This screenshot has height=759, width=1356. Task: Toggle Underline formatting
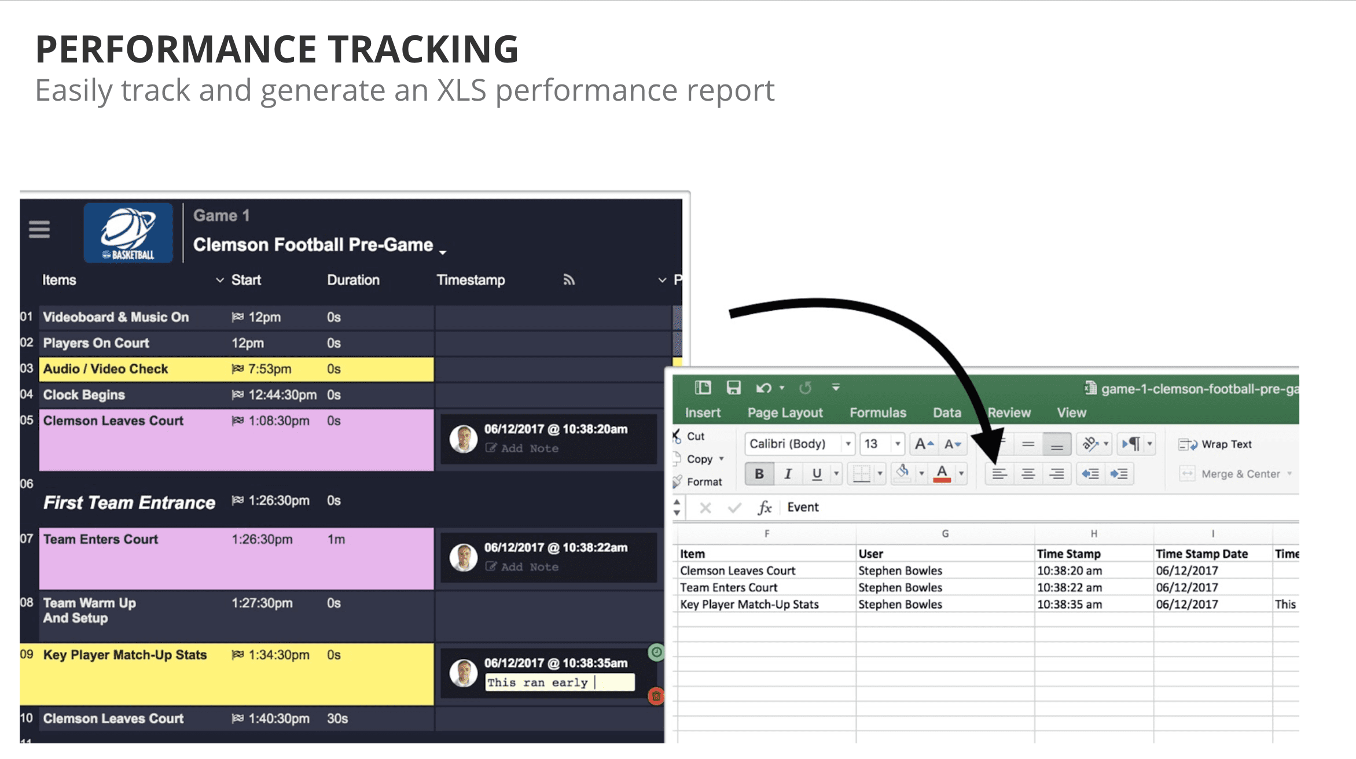coord(817,474)
